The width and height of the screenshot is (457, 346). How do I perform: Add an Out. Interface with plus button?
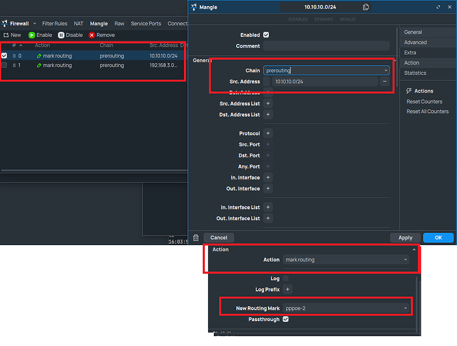point(268,188)
